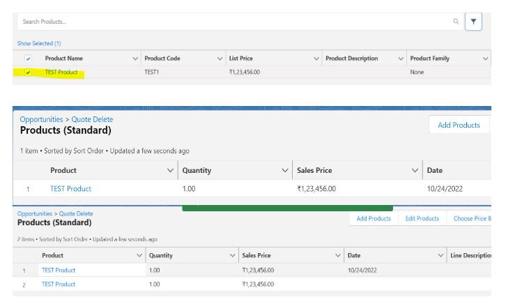Expand the Product Name column dropdown

click(x=135, y=59)
